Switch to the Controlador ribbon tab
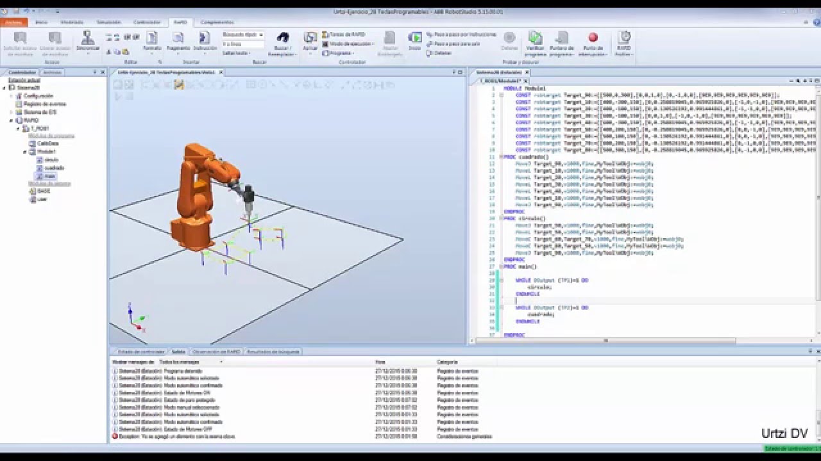 [148, 22]
